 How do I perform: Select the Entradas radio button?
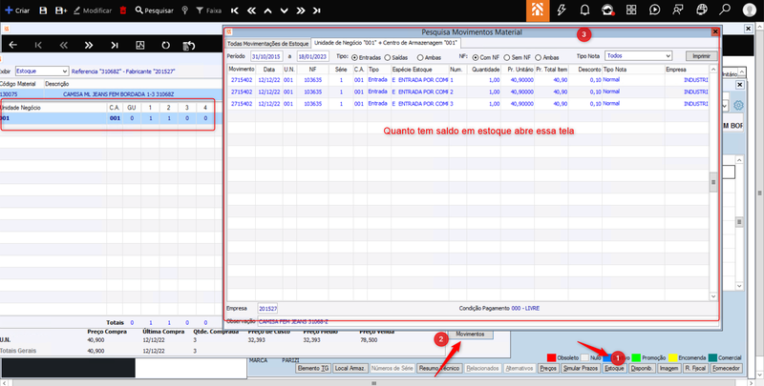pos(354,57)
